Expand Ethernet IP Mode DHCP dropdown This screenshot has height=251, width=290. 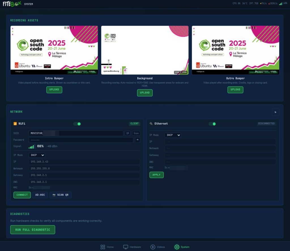pyautogui.click(x=173, y=135)
